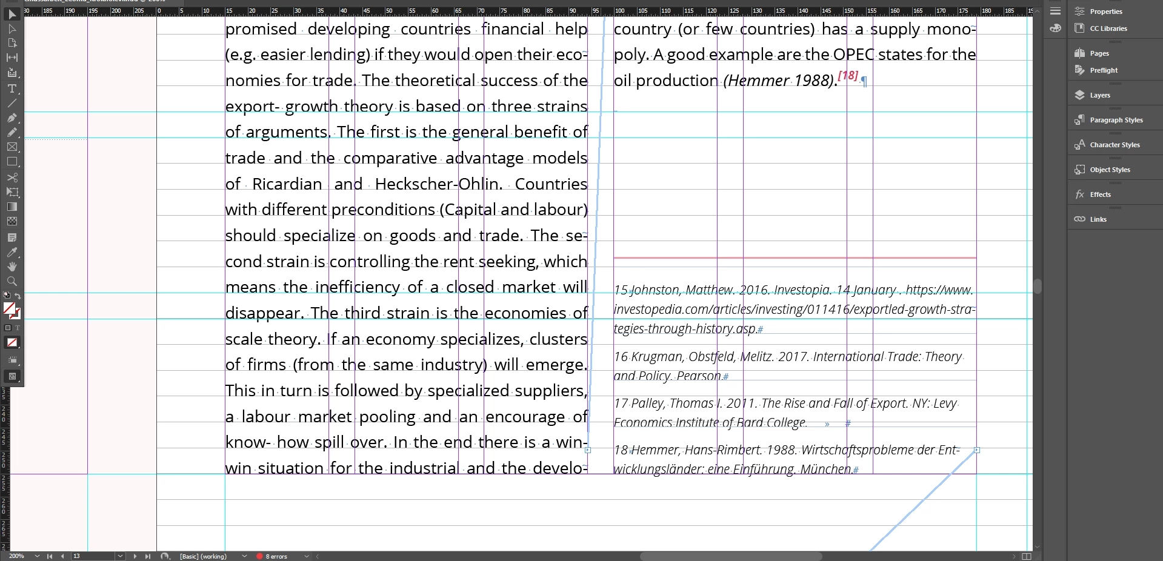The height and width of the screenshot is (561, 1163).
Task: Click the text frame out port of left column
Action: [x=588, y=450]
